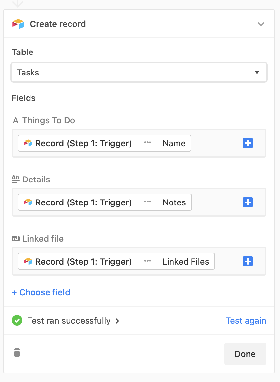The width and height of the screenshot is (280, 382).
Task: Click Record (Step 1: Trigger) in Details
Action: pyautogui.click(x=78, y=202)
